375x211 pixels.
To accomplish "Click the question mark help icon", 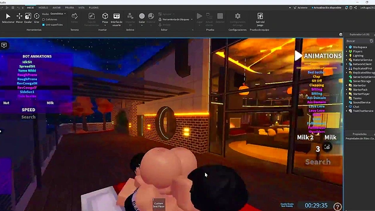I will tap(337, 206).
